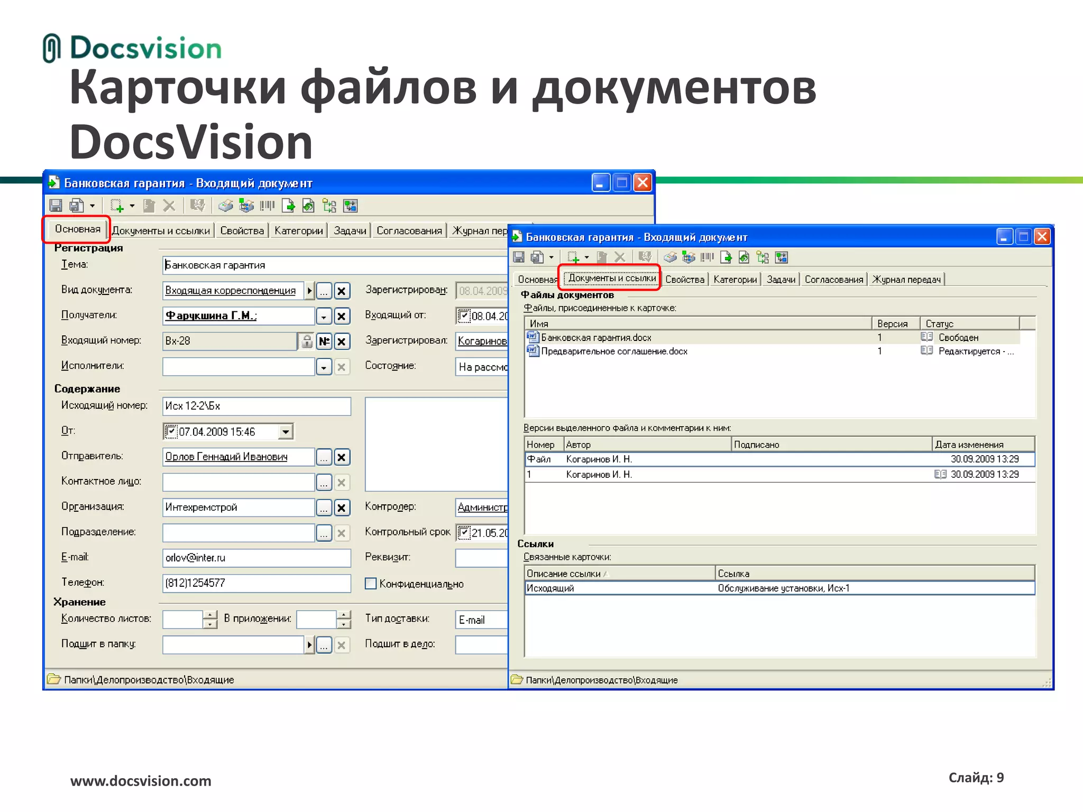Click the Save icon in right window toolbar

coord(519,257)
